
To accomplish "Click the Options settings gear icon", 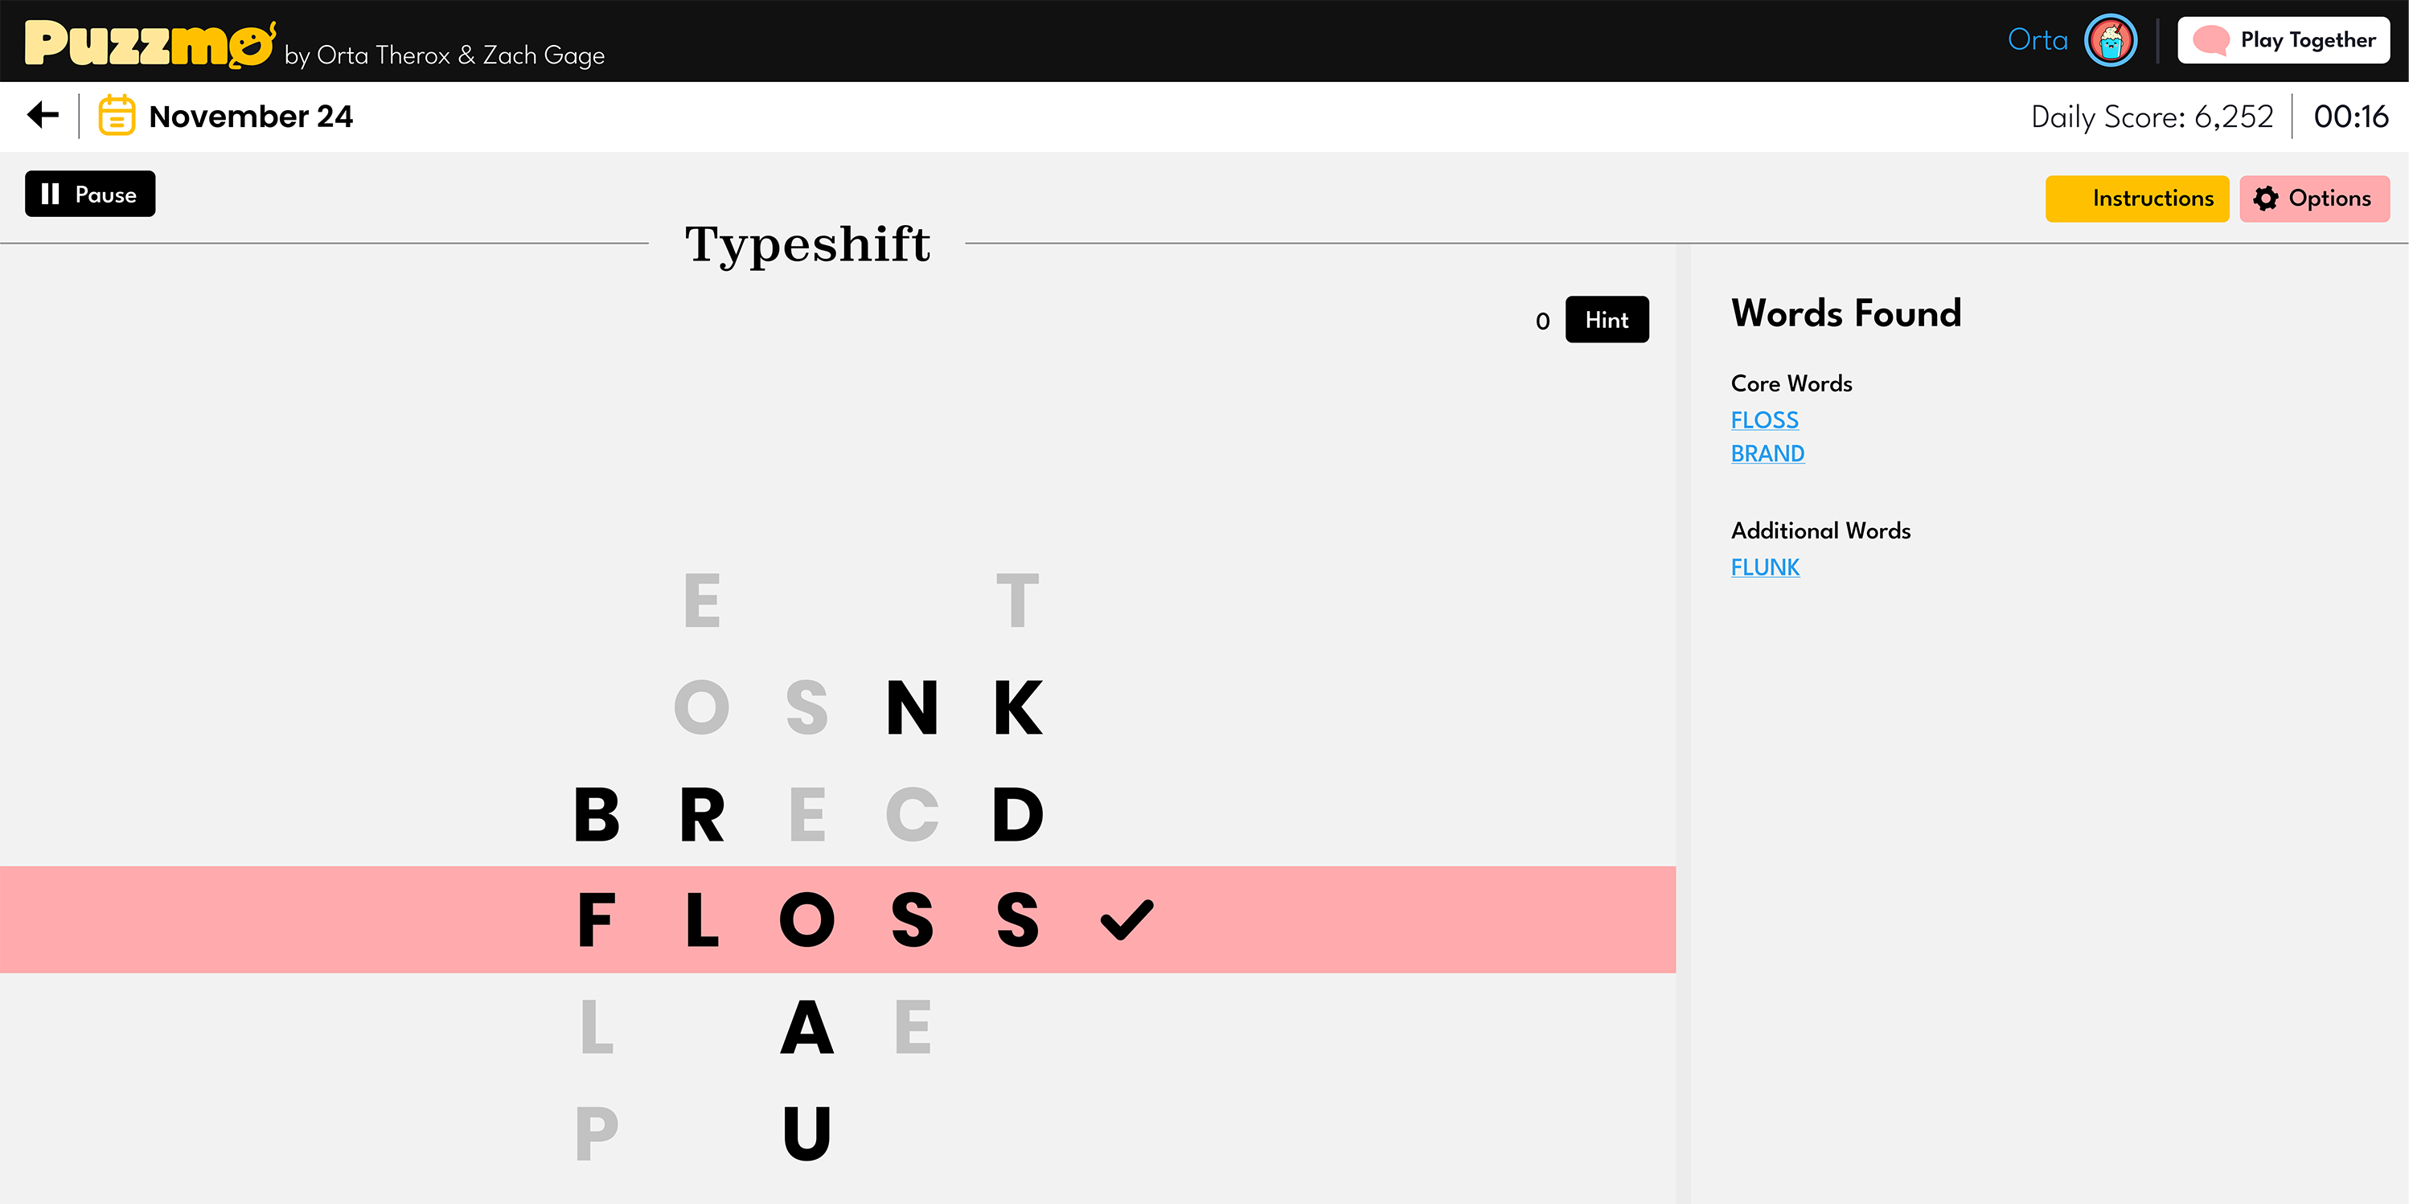I will [x=2267, y=195].
